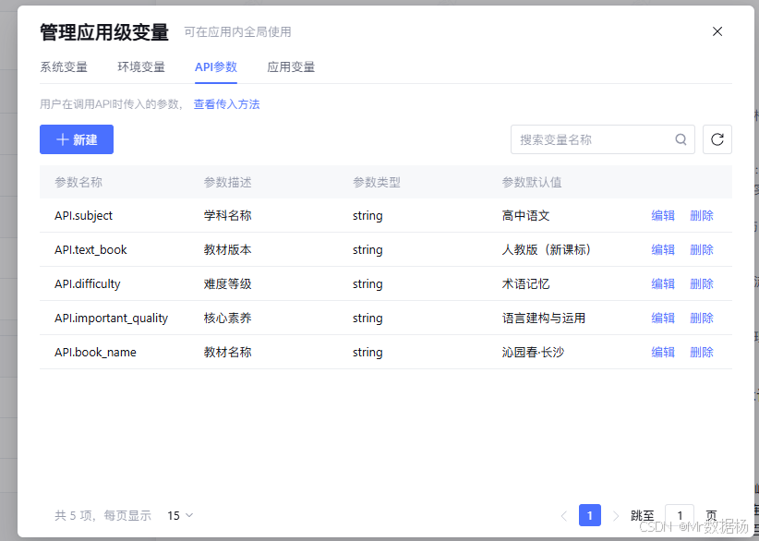Close the 管理应用级变量 dialog
This screenshot has width=759, height=541.
tap(717, 30)
